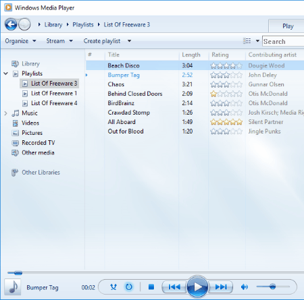Click the Back navigation arrow button
Screen dimensions: 304x300
click(x=11, y=24)
